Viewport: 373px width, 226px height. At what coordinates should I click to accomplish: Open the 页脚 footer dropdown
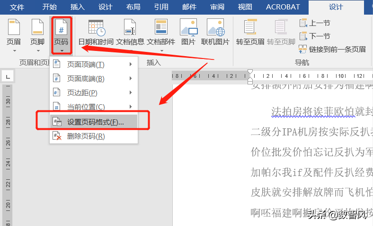pyautogui.click(x=37, y=35)
